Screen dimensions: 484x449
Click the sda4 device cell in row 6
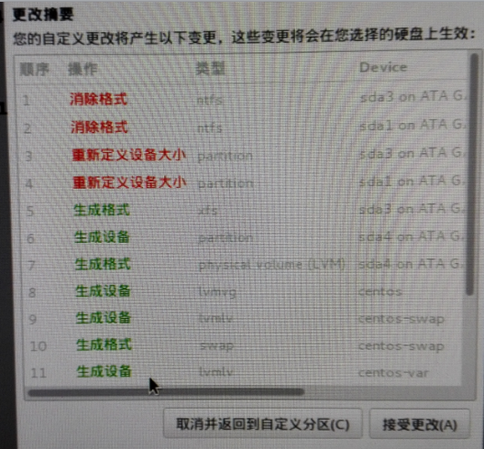411,236
